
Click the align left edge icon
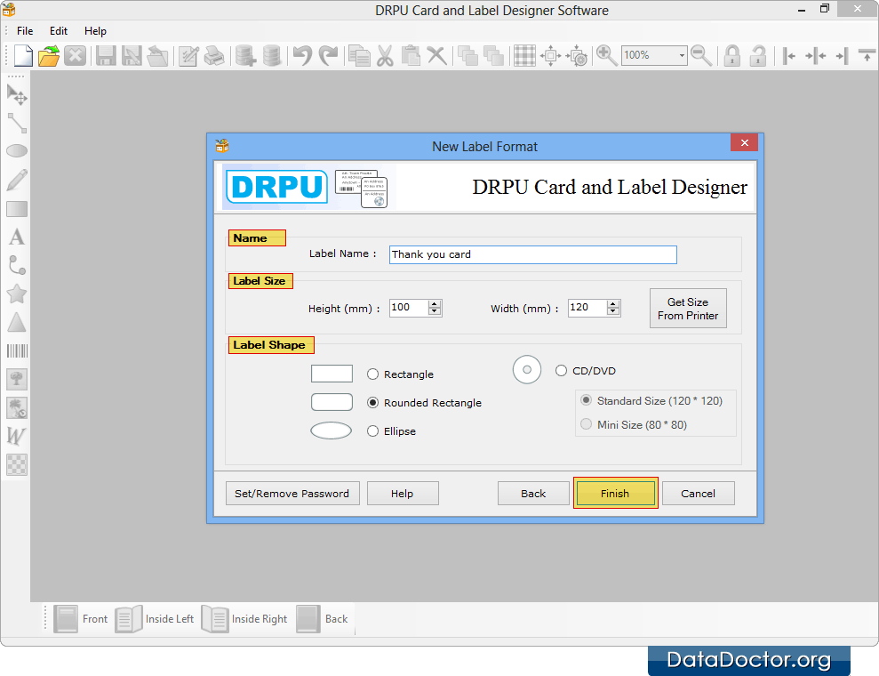pos(788,55)
